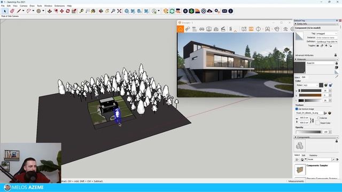The height and width of the screenshot is (192, 342).
Task: Click the Advanced Attributes expand icon
Action: [x=336, y=55]
